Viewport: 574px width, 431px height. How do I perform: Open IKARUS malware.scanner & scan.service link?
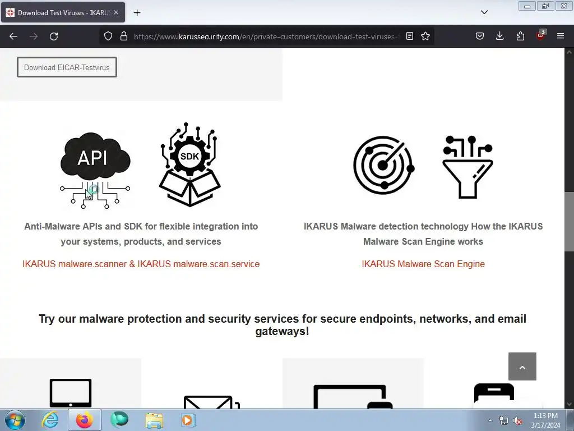[x=141, y=264]
